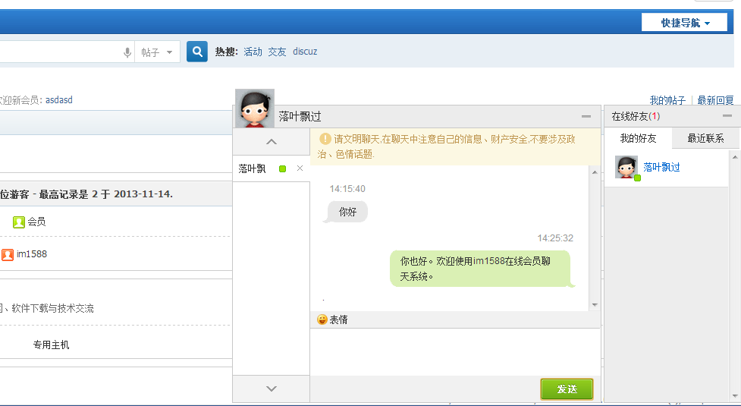This screenshot has height=406, width=741.
Task: Click the chat message scrollbar
Action: coord(594,237)
